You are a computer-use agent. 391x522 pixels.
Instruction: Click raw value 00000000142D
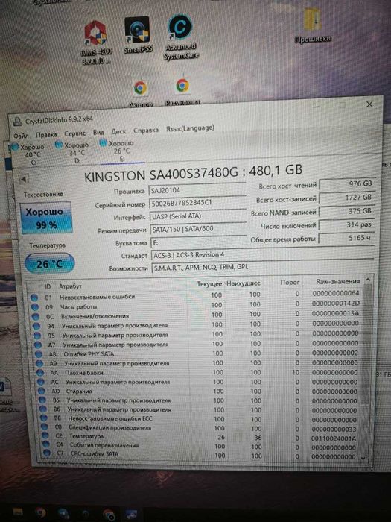[x=335, y=304]
